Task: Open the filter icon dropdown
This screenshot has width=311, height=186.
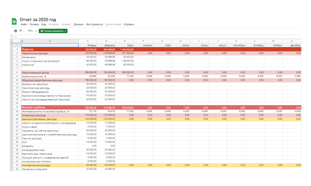Action: (x=22, y=31)
